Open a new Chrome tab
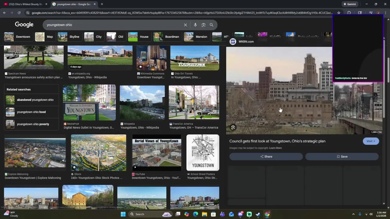This screenshot has width=390, height=219. 102,4
